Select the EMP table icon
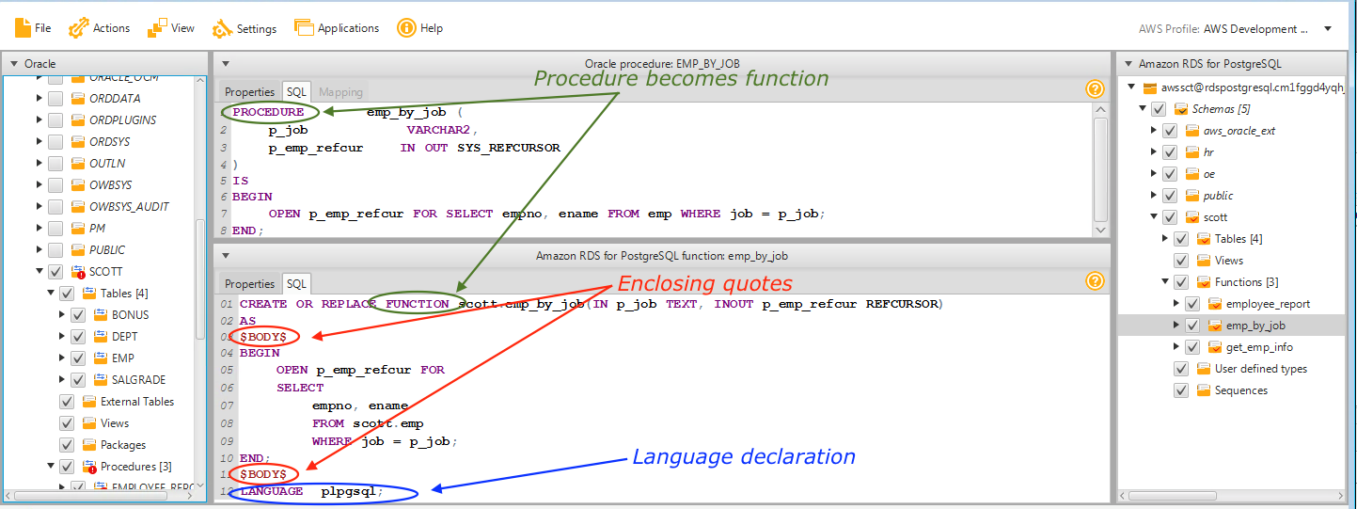Viewport: 1357px width, 509px height. [x=102, y=358]
